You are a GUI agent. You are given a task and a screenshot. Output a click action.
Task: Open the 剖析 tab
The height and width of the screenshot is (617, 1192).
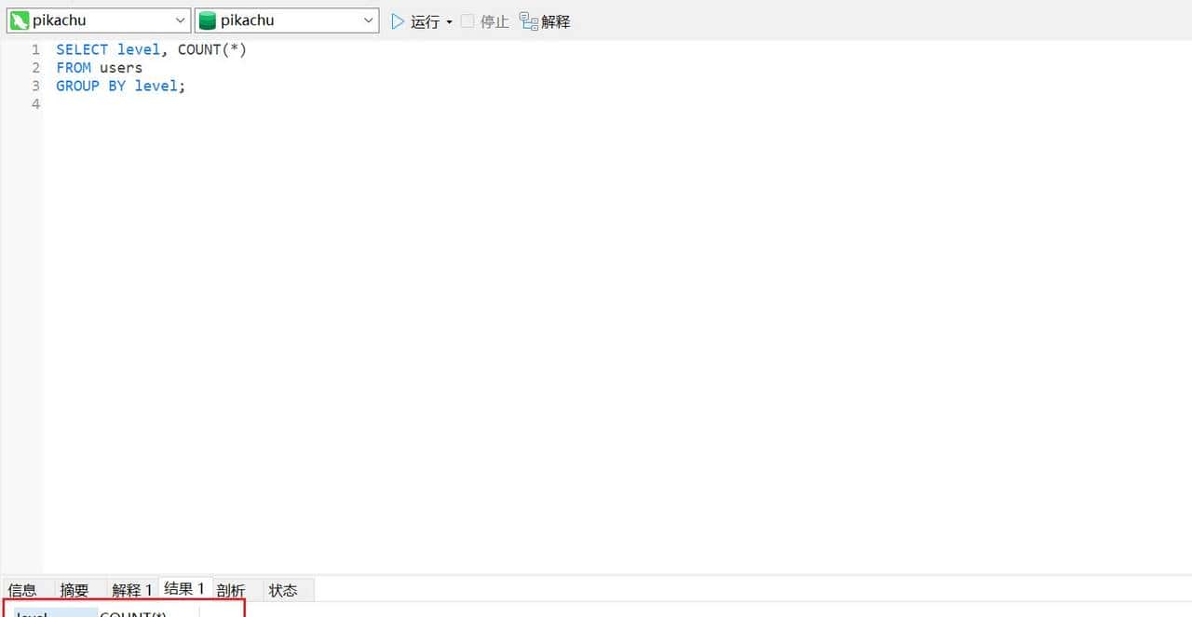click(x=230, y=589)
